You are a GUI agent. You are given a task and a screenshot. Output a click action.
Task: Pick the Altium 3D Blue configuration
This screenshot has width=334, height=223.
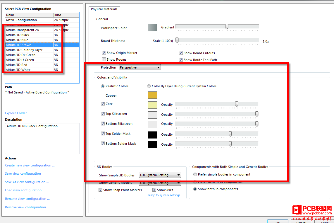[x=42, y=40]
